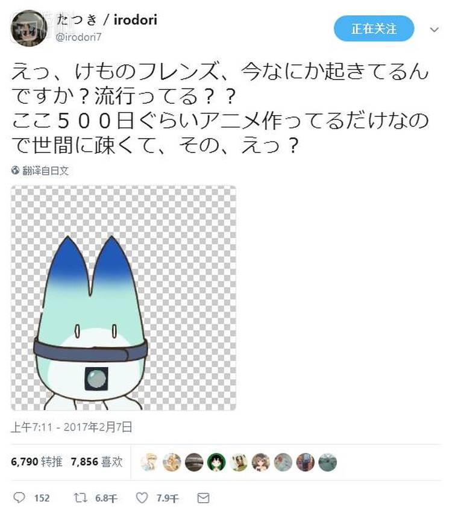
Task: Open the green-background liker avatar
Action: [216, 462]
